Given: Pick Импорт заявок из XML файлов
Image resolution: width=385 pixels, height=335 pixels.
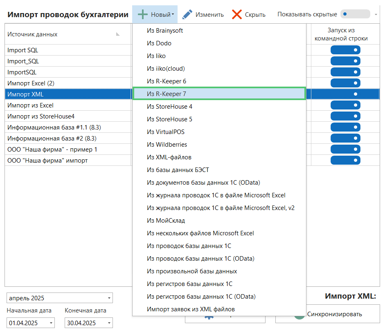Looking at the screenshot, I should coord(191,309).
